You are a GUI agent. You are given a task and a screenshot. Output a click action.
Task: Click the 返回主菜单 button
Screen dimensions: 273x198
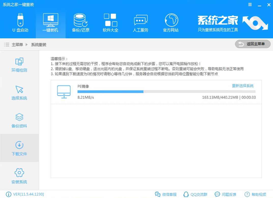[252, 44]
